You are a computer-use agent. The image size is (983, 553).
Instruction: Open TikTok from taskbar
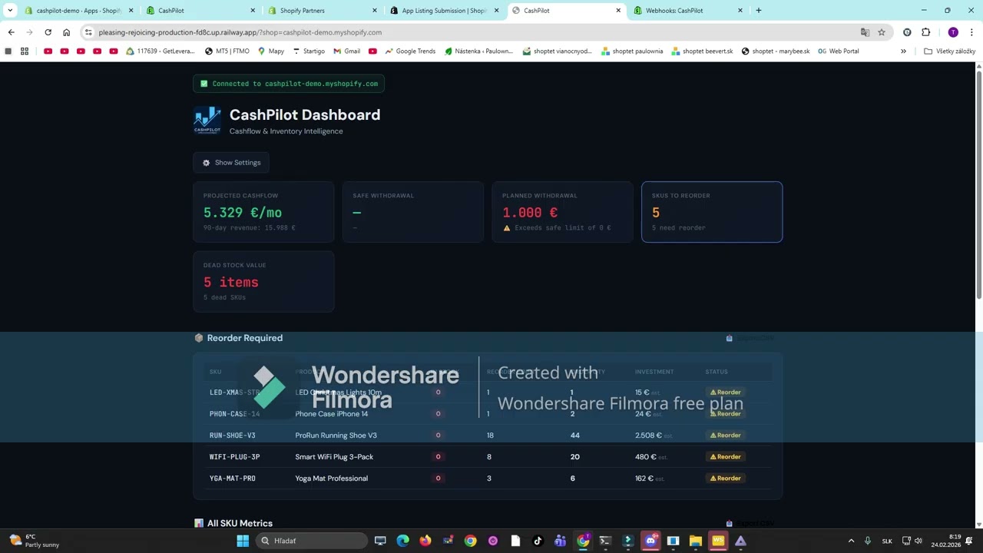click(x=538, y=541)
